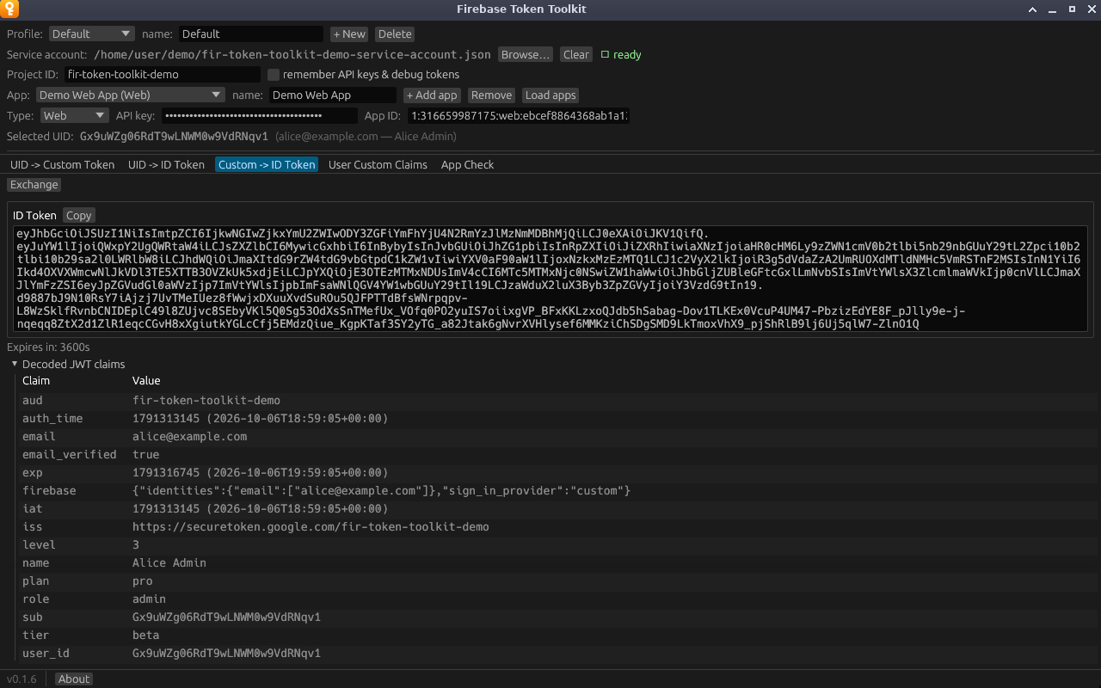Click the app name input field
Image resolution: width=1101 pixels, height=688 pixels.
[x=333, y=95]
